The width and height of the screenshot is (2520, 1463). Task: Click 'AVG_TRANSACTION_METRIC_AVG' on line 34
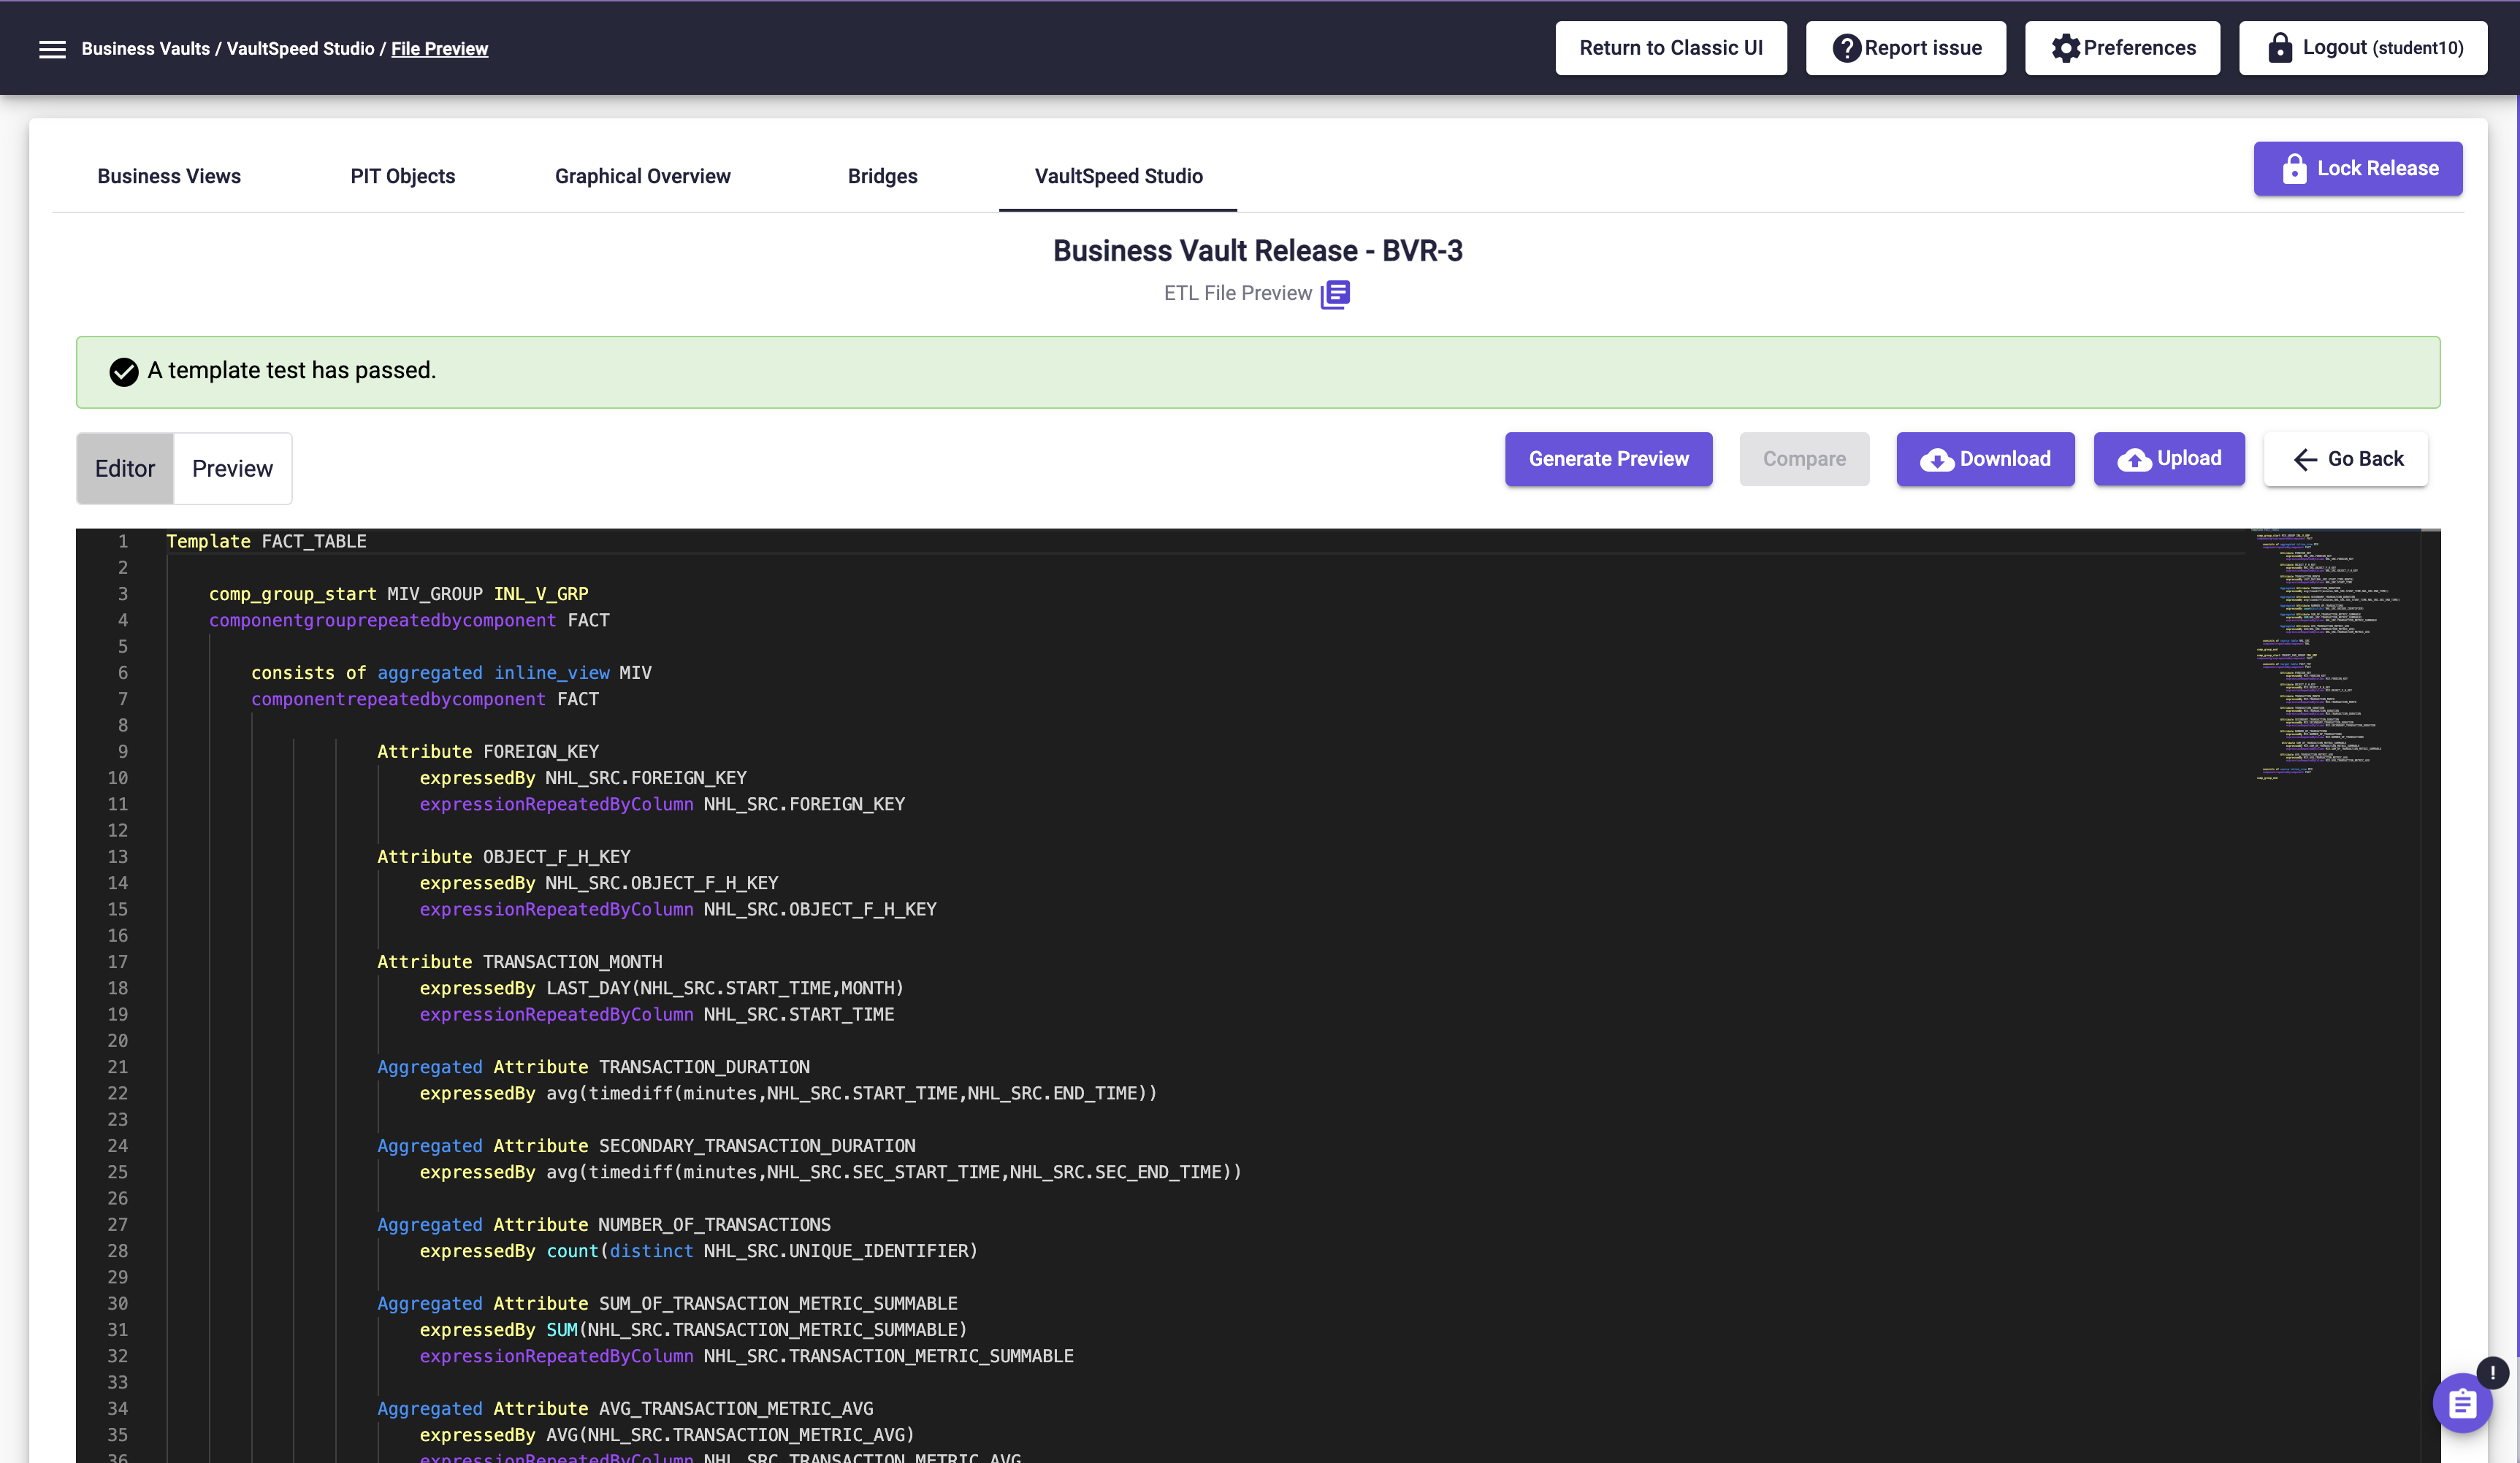736,1409
